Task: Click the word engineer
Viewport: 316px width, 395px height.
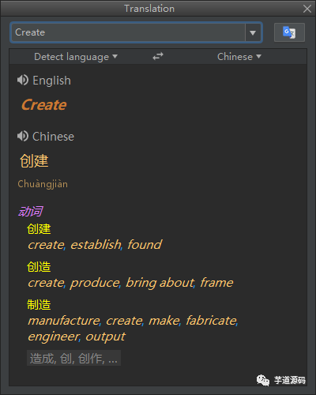Action: (x=54, y=337)
